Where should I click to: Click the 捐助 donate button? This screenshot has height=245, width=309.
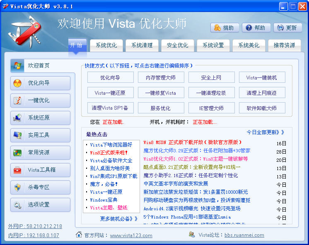225,28
